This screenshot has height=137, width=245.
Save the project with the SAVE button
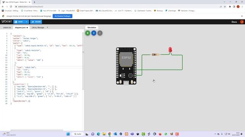pyautogui.click(x=19, y=22)
